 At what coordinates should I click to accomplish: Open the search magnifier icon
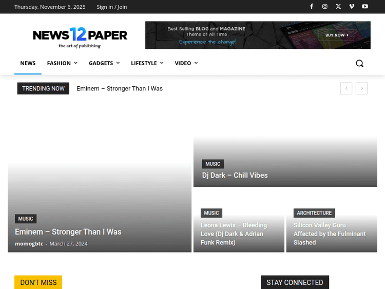click(359, 63)
